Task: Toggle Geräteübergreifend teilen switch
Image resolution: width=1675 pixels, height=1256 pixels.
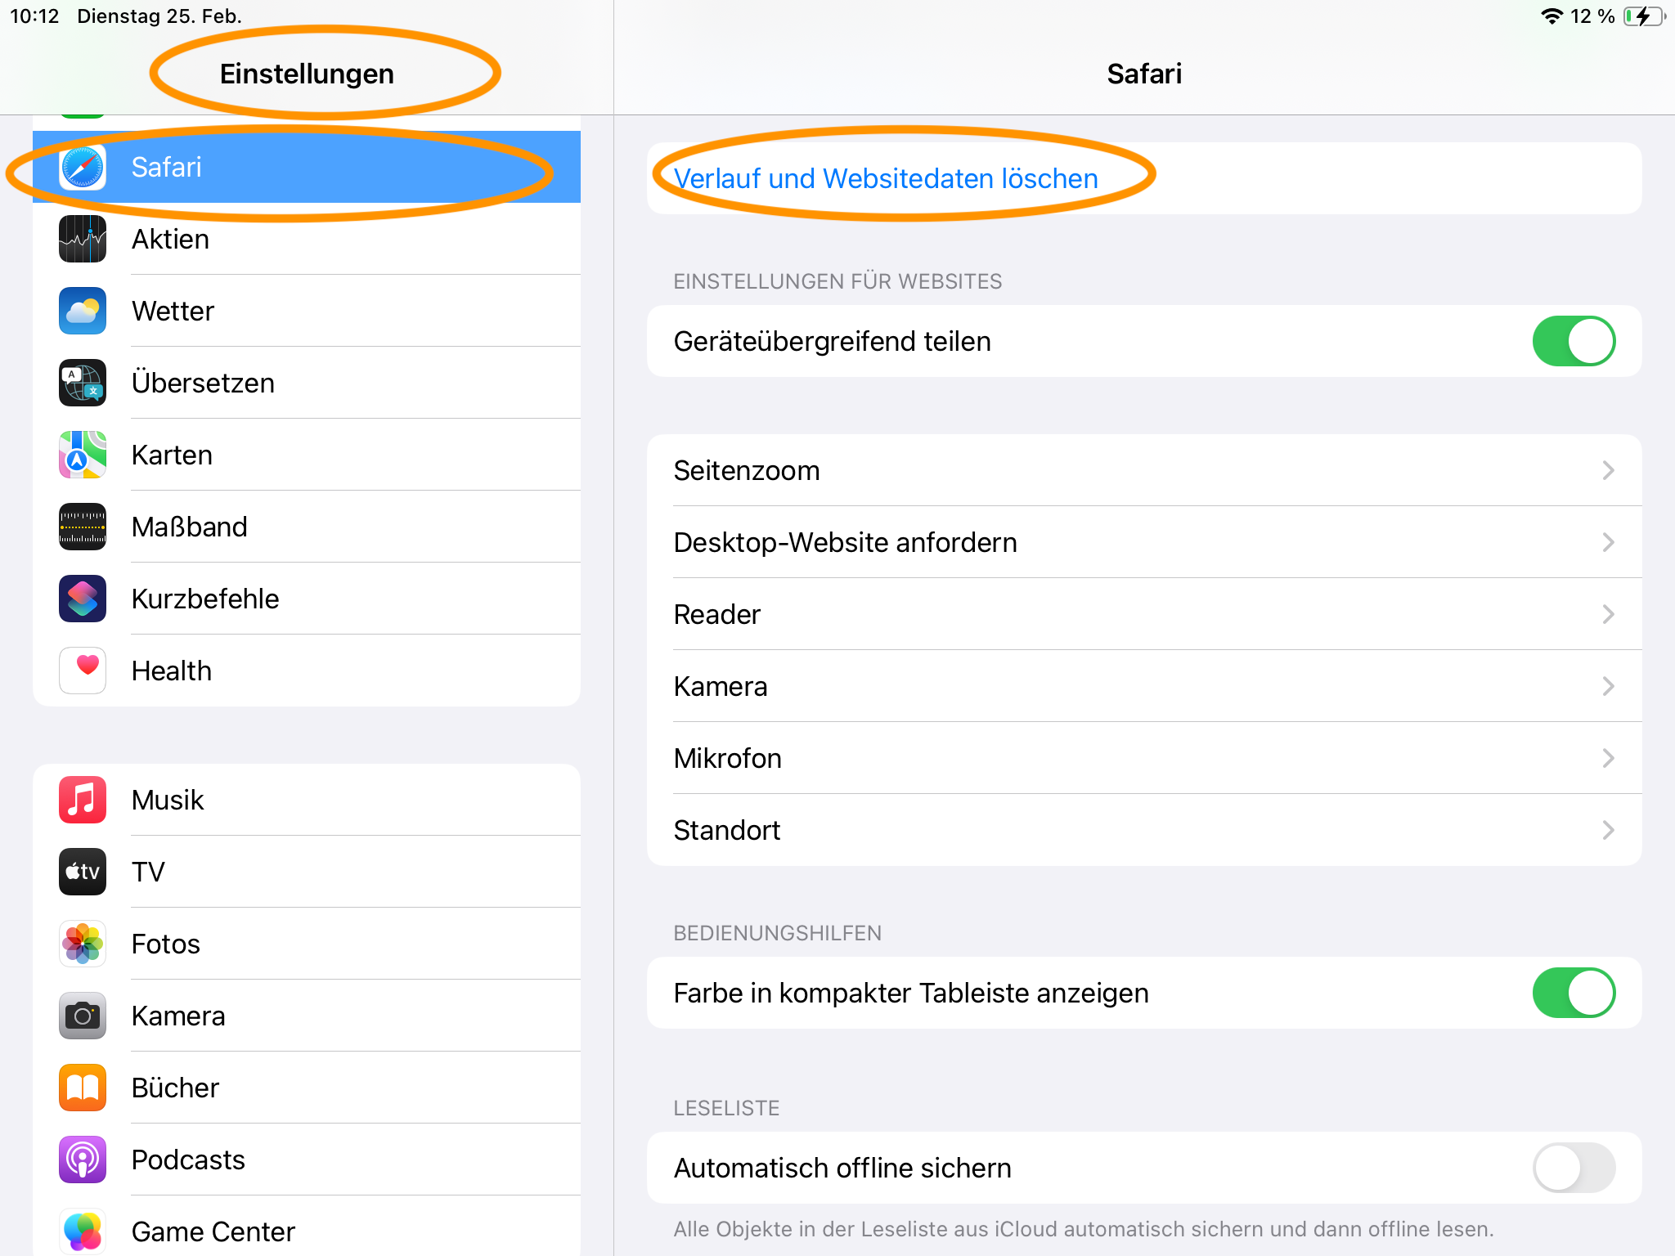Action: [x=1574, y=341]
